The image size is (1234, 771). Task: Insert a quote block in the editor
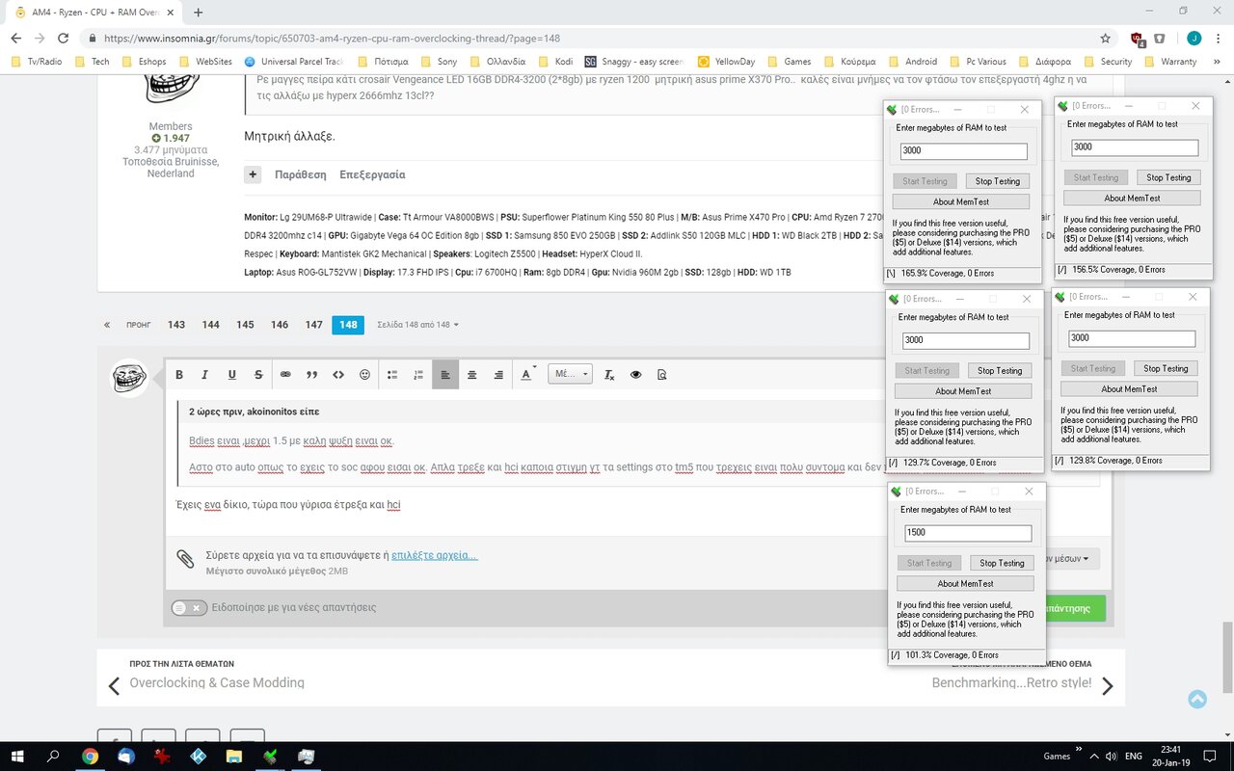tap(311, 375)
